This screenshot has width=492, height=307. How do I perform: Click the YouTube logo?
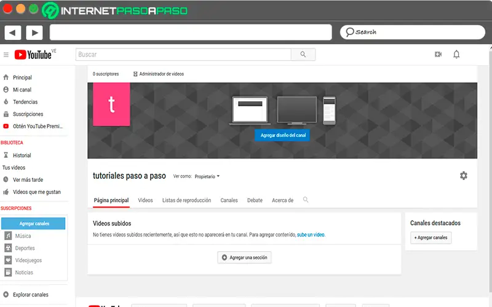[x=33, y=55]
